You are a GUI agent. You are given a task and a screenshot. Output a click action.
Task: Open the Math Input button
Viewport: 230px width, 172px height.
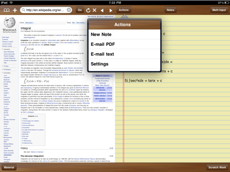pos(219,10)
